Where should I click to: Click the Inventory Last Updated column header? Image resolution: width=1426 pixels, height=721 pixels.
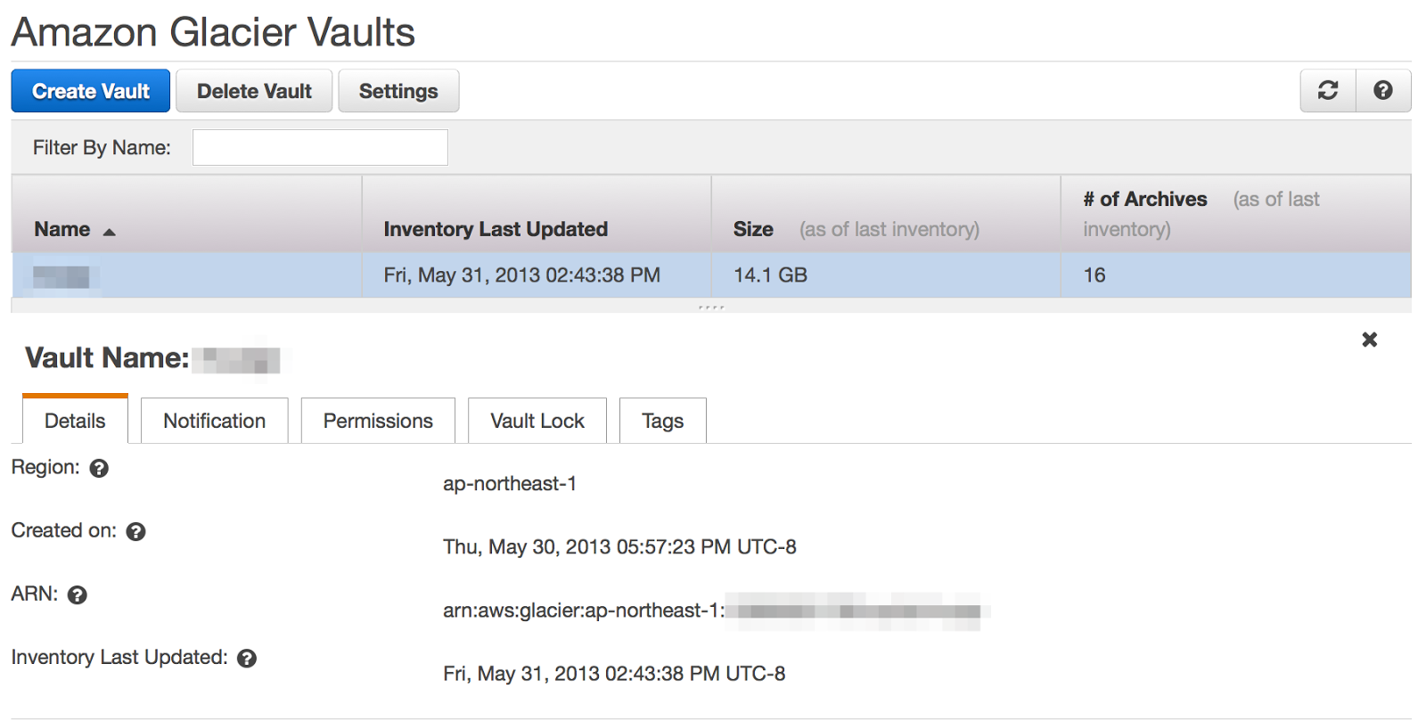[x=496, y=229]
